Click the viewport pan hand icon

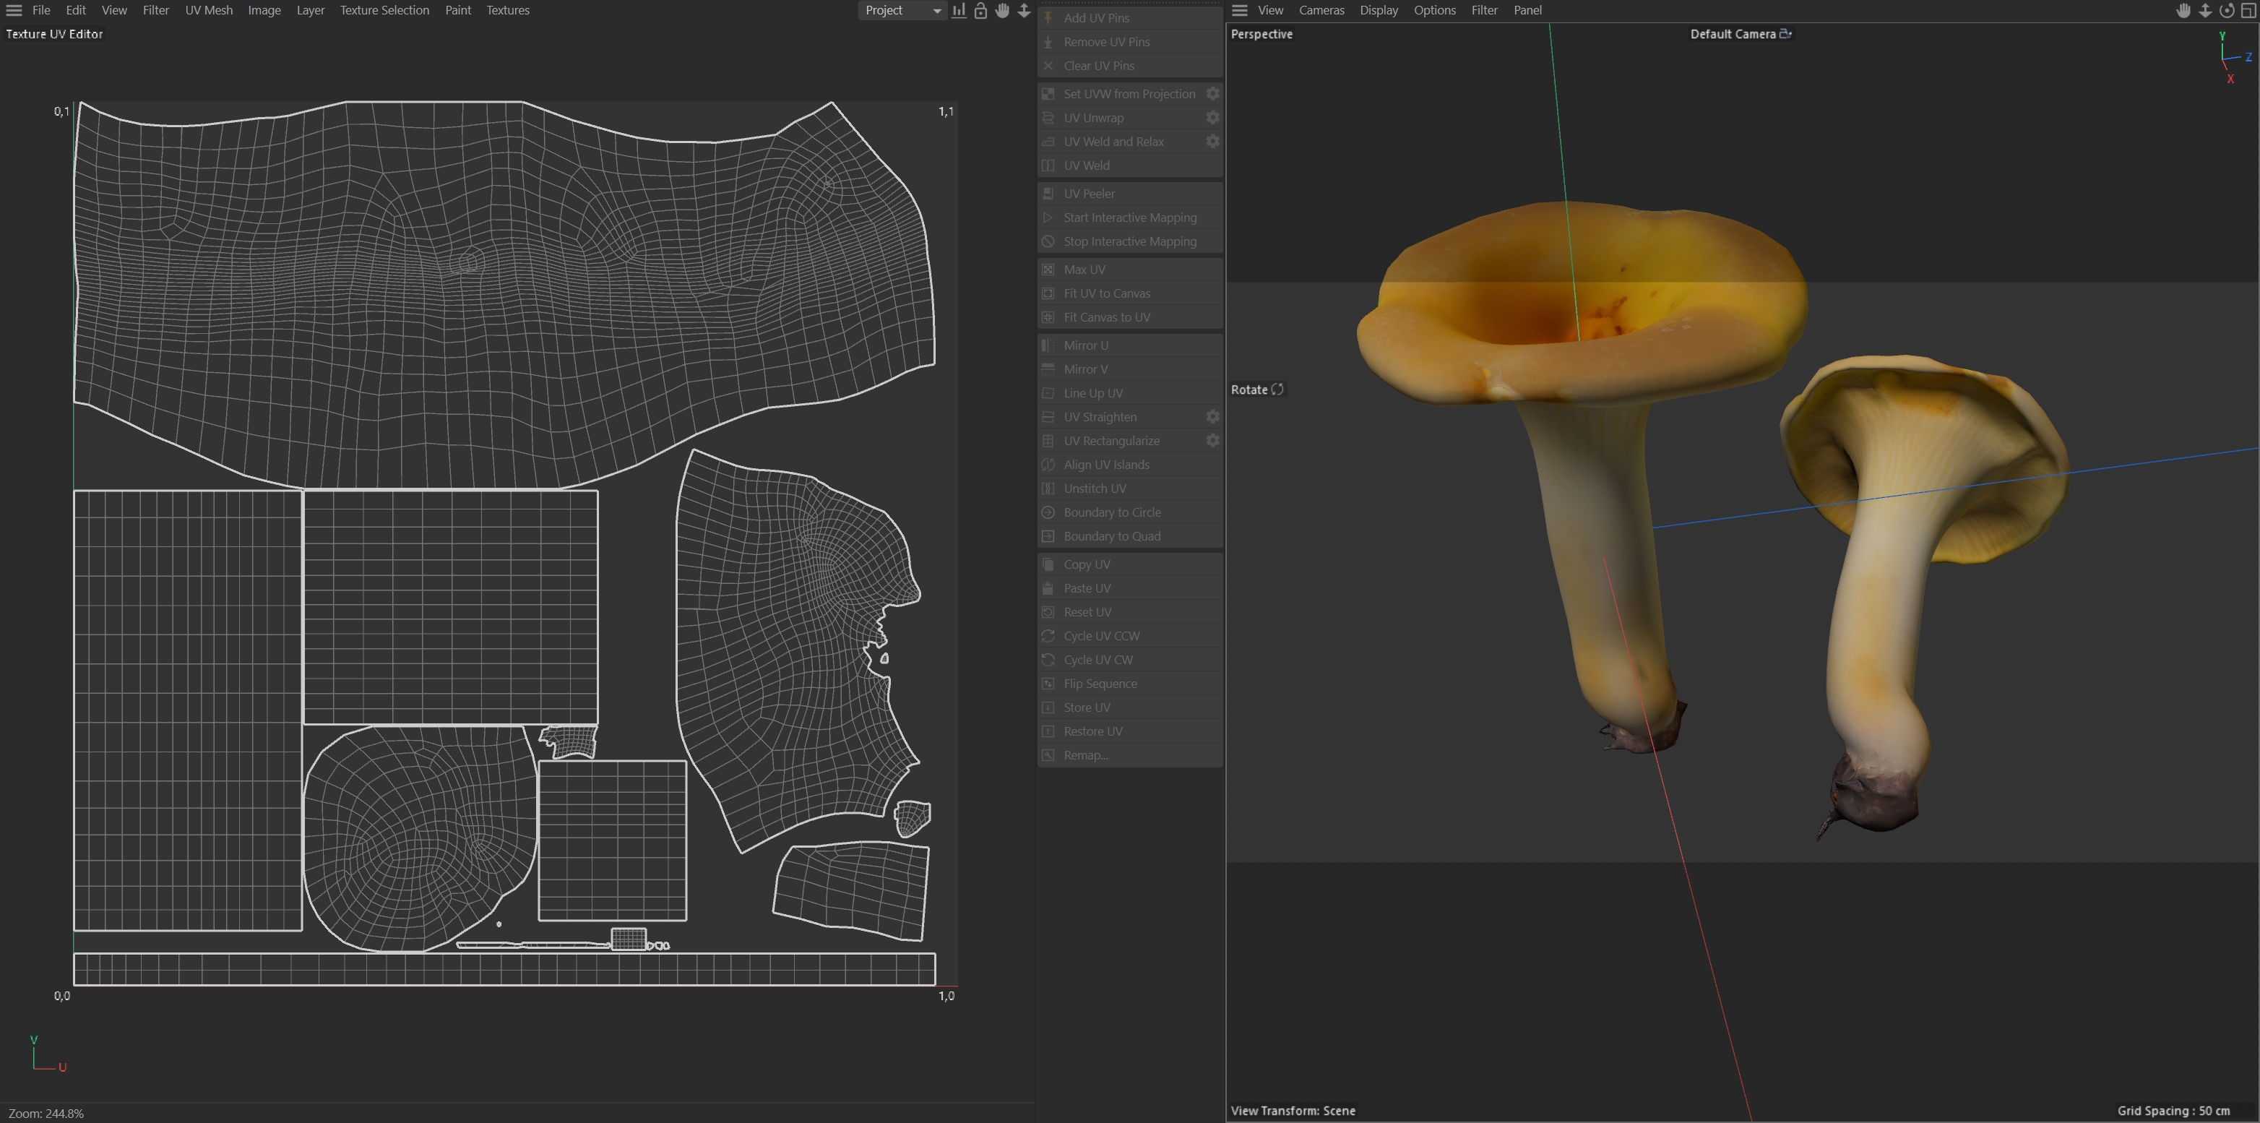pyautogui.click(x=2183, y=11)
